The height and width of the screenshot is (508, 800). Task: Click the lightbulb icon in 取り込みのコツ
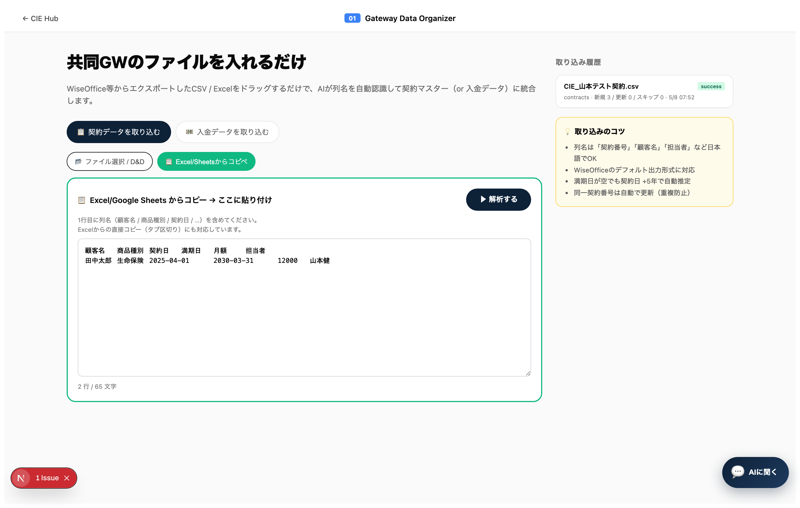[x=567, y=132]
